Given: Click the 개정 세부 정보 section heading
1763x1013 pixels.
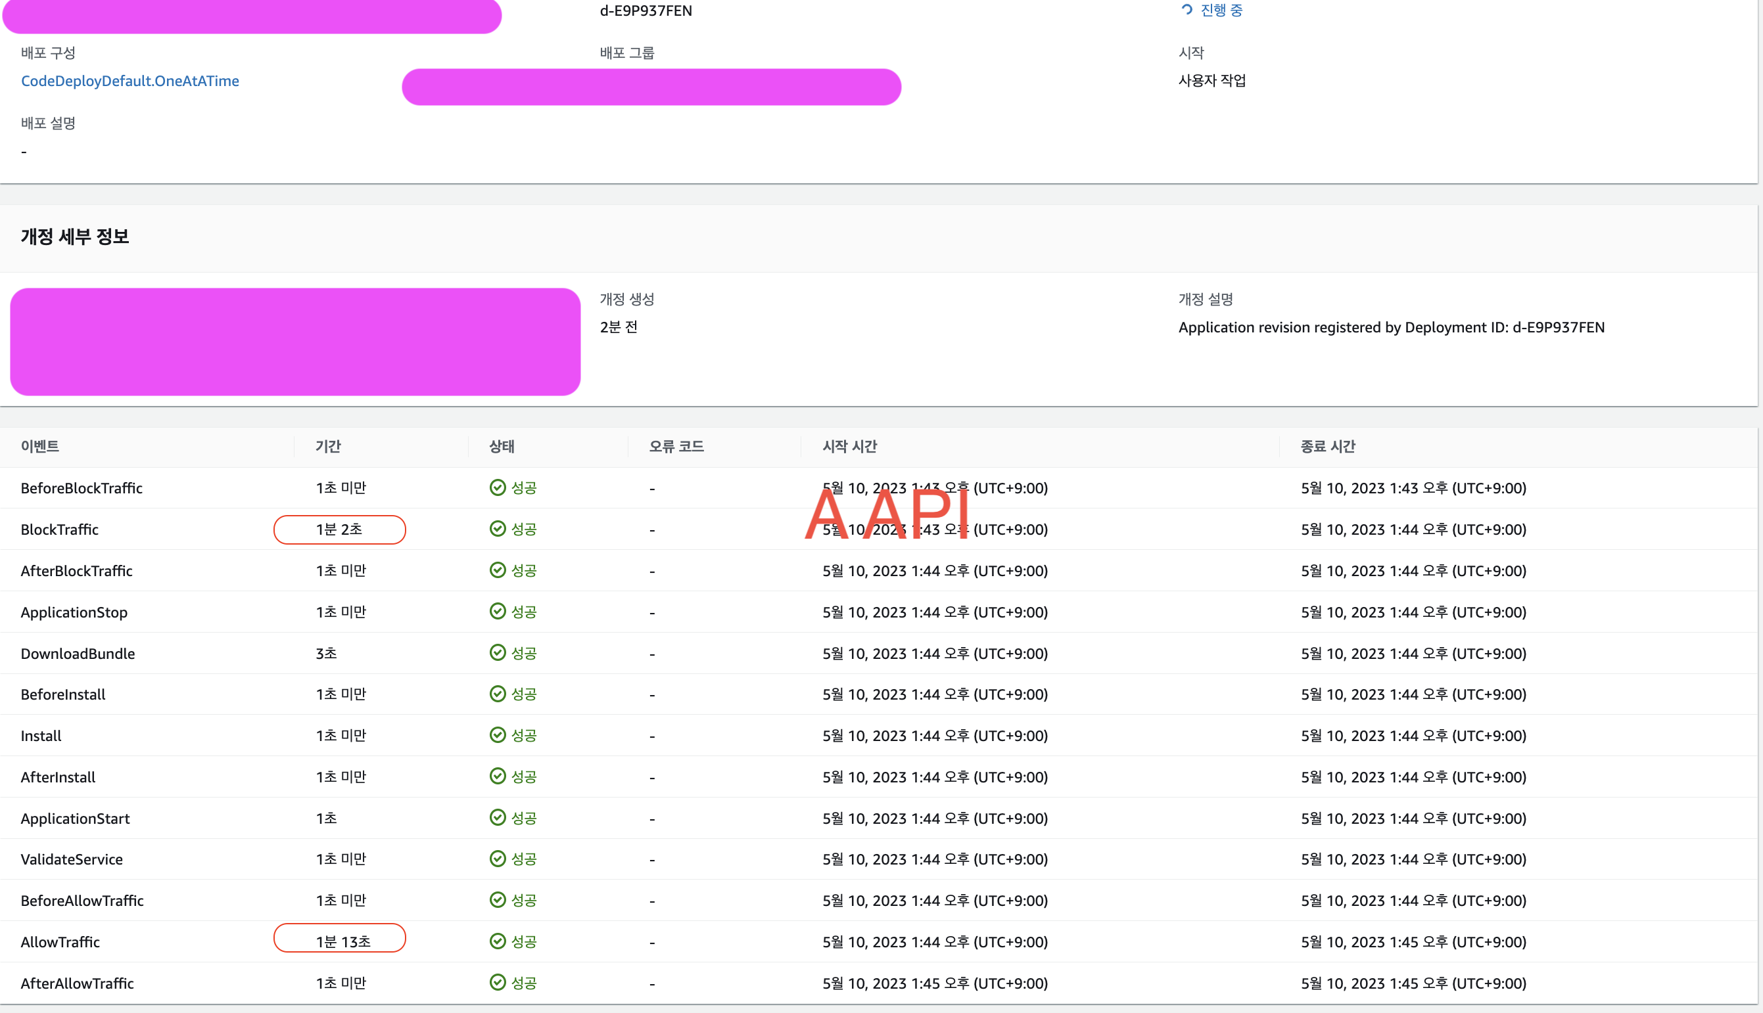Looking at the screenshot, I should click(75, 237).
